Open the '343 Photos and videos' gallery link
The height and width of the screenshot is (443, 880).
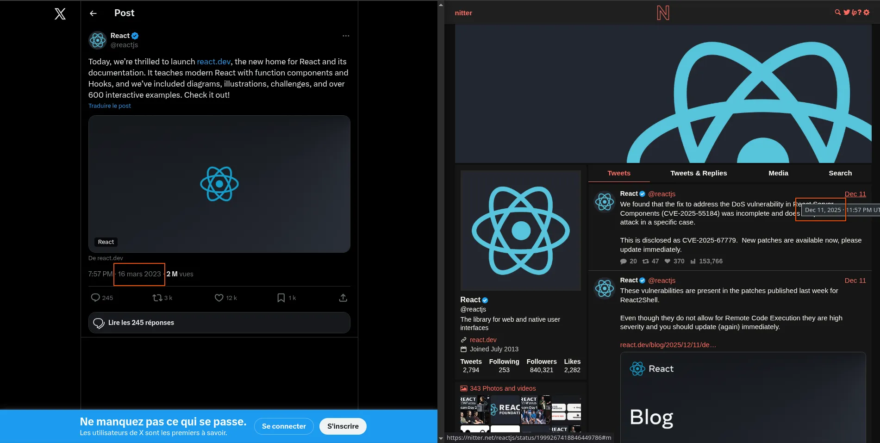click(502, 388)
